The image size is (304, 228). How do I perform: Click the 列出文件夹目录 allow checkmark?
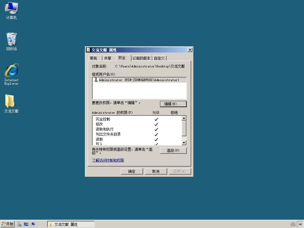point(156,134)
